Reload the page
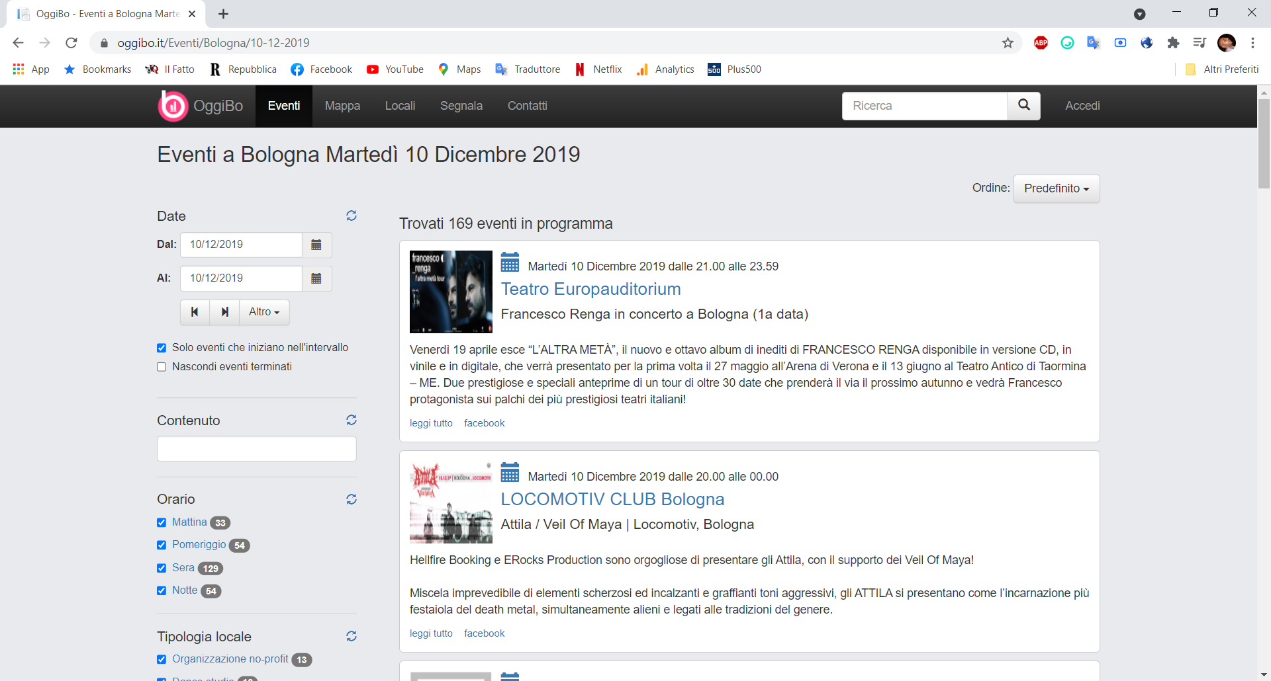The height and width of the screenshot is (681, 1271). click(x=71, y=43)
